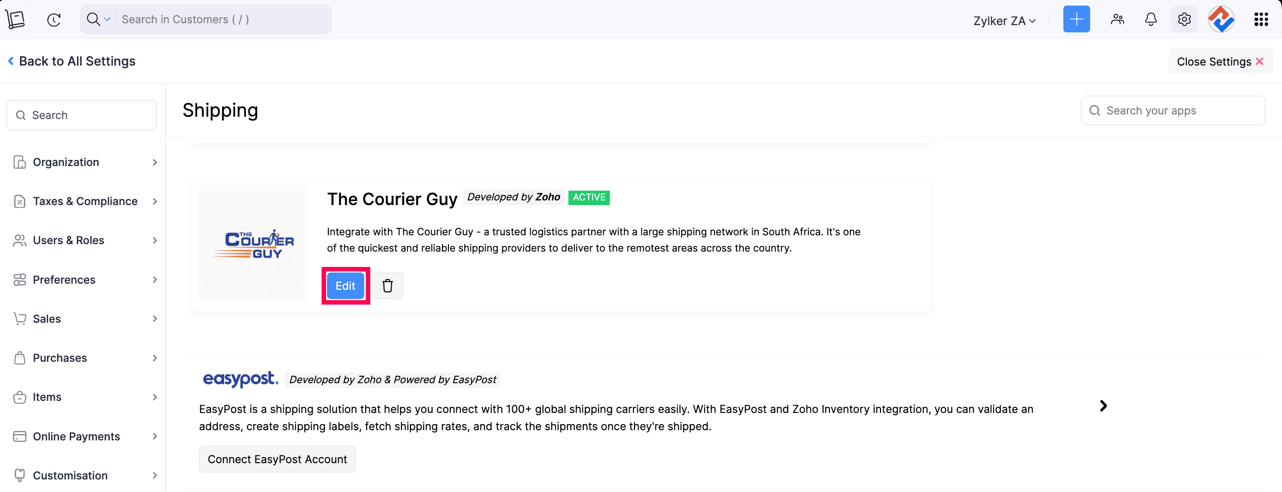Click Connect EasyPost Account button

[x=277, y=459]
